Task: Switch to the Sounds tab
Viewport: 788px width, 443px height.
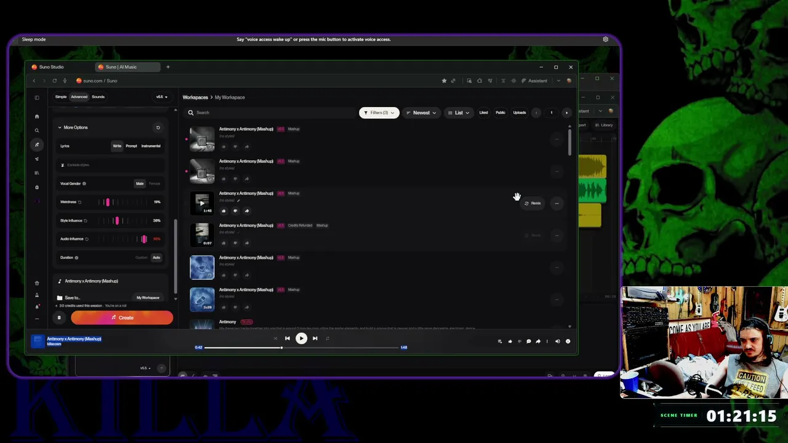Action: coord(98,97)
